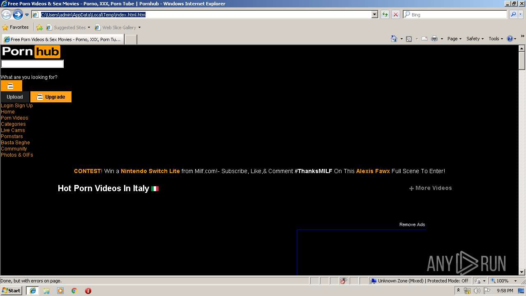
Task: Open the recent pages dropdown next to Forward
Action: [x=27, y=15]
